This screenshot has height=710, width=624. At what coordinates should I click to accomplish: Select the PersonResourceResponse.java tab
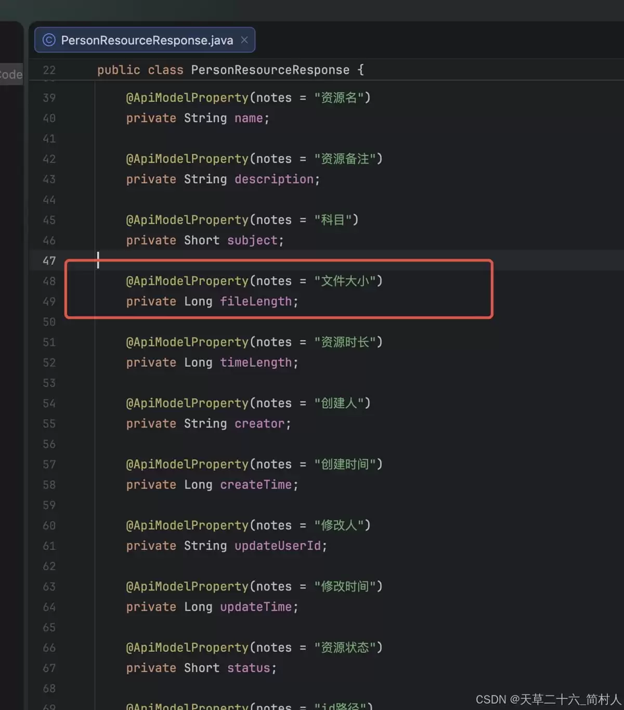[145, 40]
